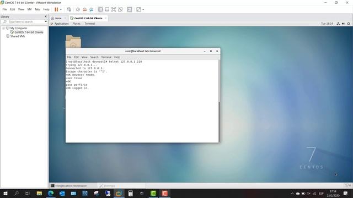
Task: Open the VMware File menu
Action: [4, 9]
